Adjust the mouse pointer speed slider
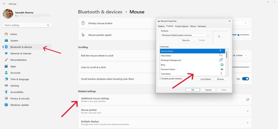This screenshot has width=278, height=129. point(238,35)
